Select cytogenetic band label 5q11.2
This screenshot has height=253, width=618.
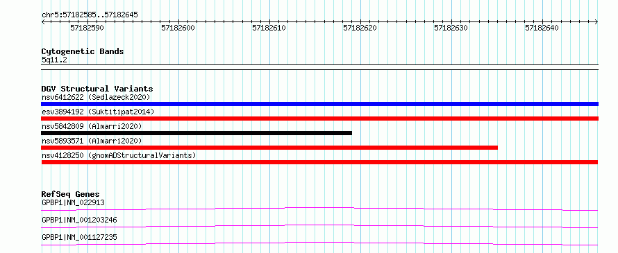tap(54, 60)
